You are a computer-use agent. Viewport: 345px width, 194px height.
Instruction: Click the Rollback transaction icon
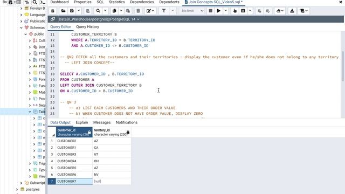pos(268,11)
